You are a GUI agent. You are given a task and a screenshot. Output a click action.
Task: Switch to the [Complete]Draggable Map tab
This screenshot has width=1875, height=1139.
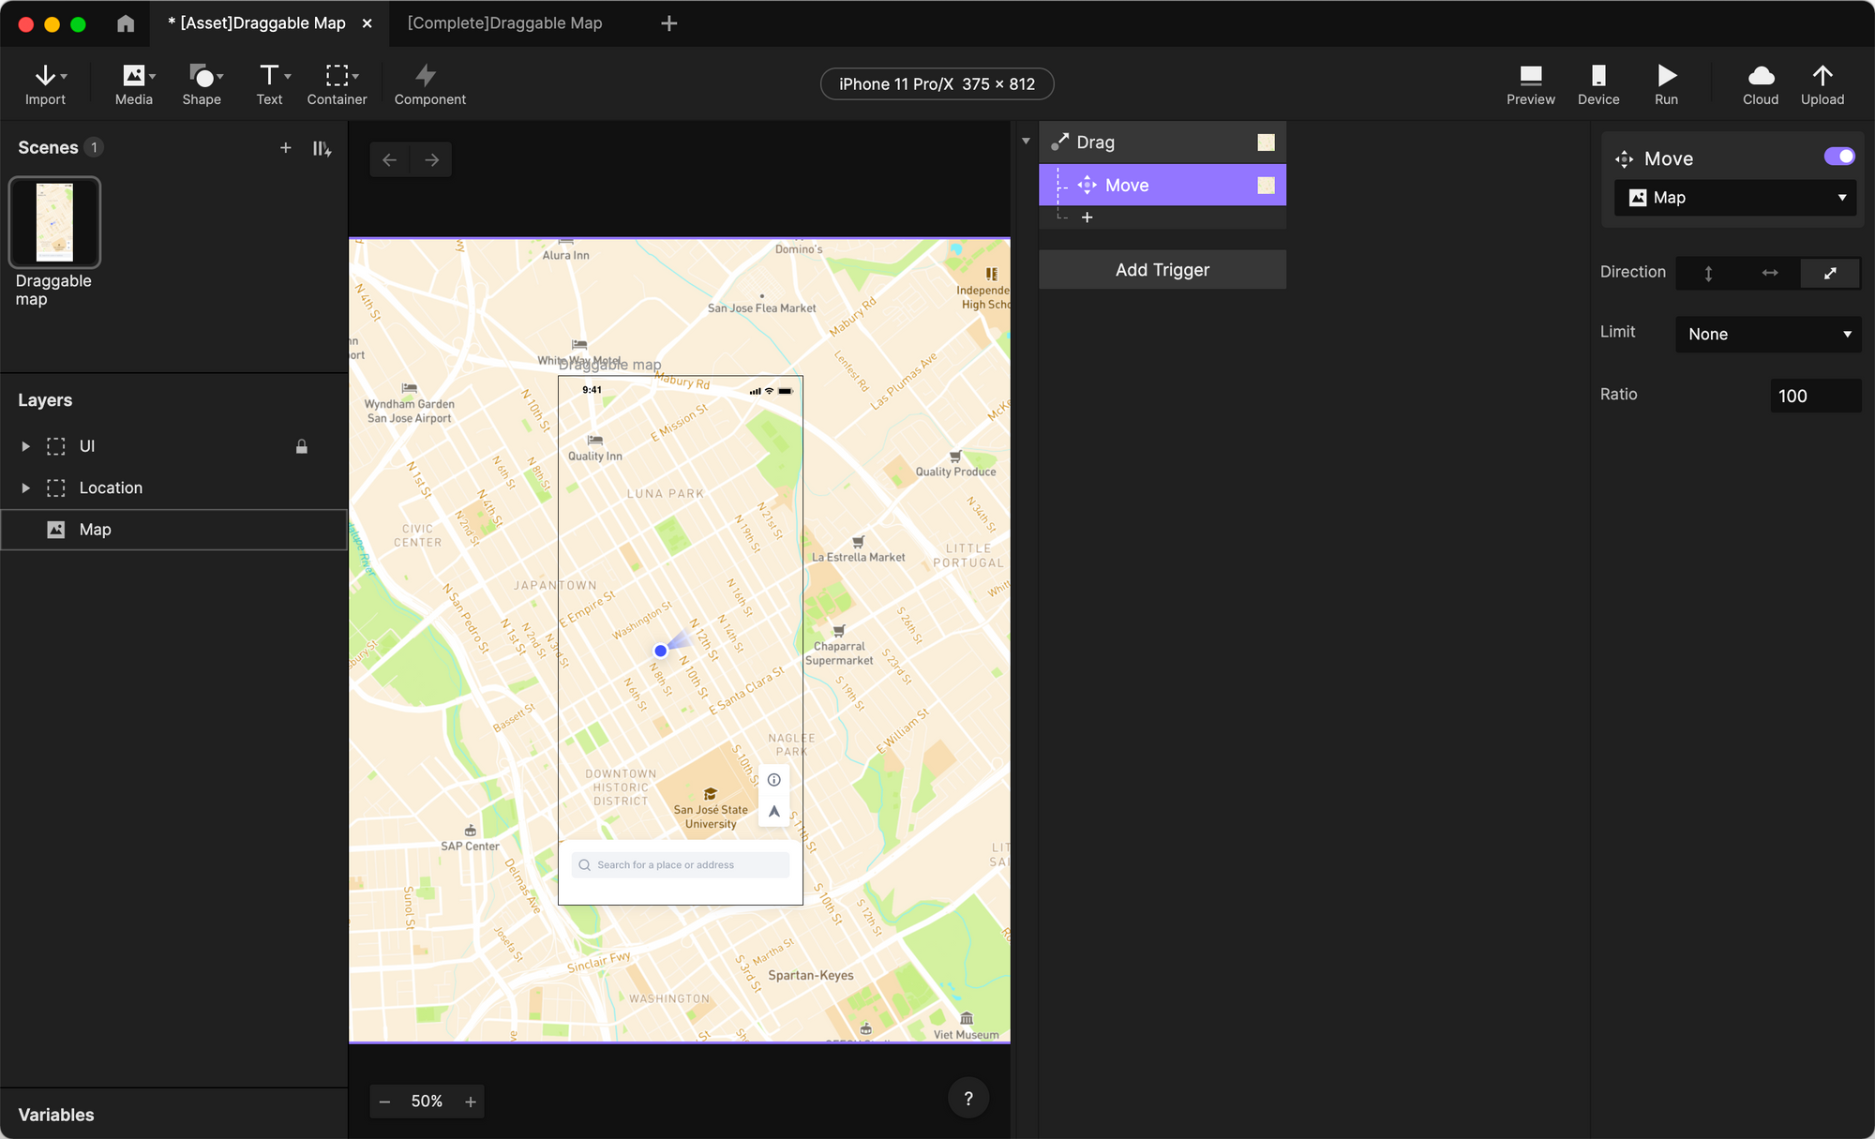(x=504, y=23)
